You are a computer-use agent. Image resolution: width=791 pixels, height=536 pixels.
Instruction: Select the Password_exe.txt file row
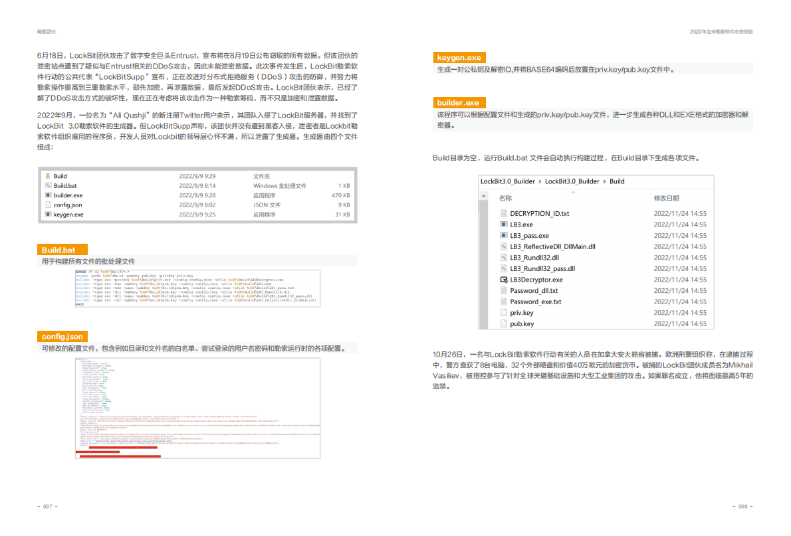[x=535, y=302]
